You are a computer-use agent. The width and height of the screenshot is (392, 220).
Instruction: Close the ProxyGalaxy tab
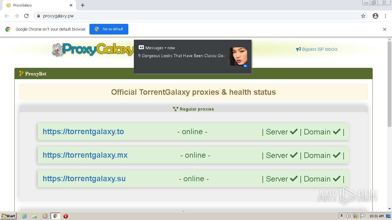pos(71,5)
